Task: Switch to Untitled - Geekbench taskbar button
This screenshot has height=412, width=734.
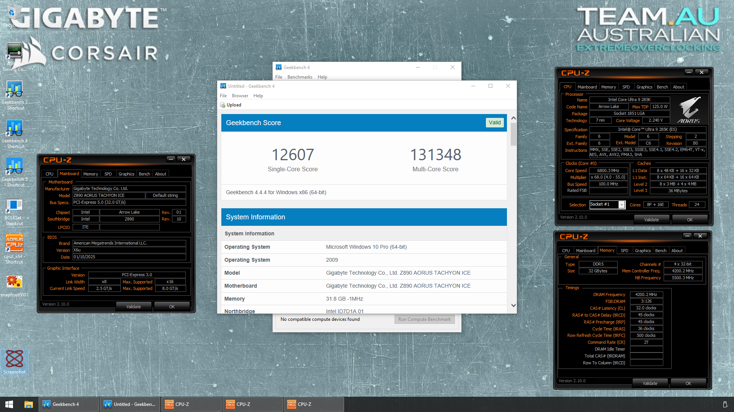Action: (130, 404)
